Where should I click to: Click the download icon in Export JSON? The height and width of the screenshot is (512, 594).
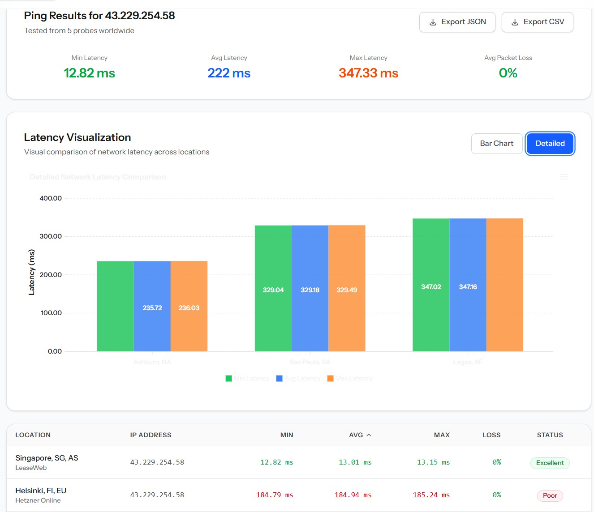tap(433, 22)
